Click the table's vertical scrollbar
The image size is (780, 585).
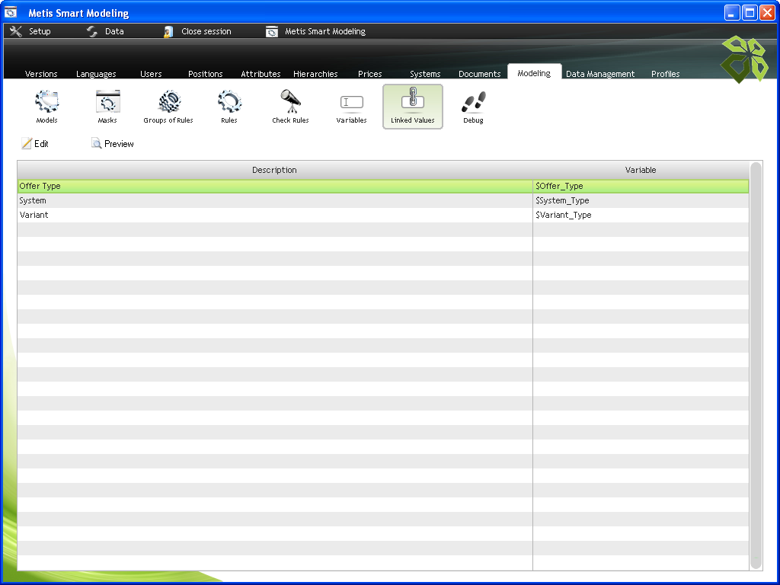(x=756, y=365)
